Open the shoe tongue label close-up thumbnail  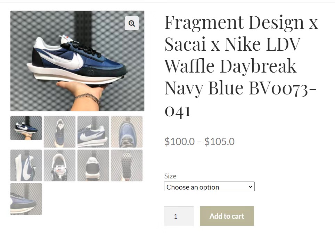coord(59,165)
